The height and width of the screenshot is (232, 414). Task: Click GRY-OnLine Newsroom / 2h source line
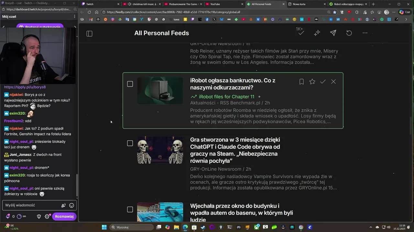221,169
